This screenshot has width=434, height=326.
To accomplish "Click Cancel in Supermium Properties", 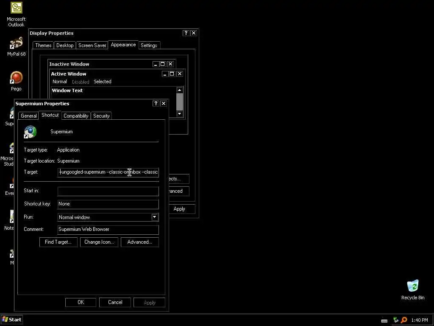I will coord(115,302).
